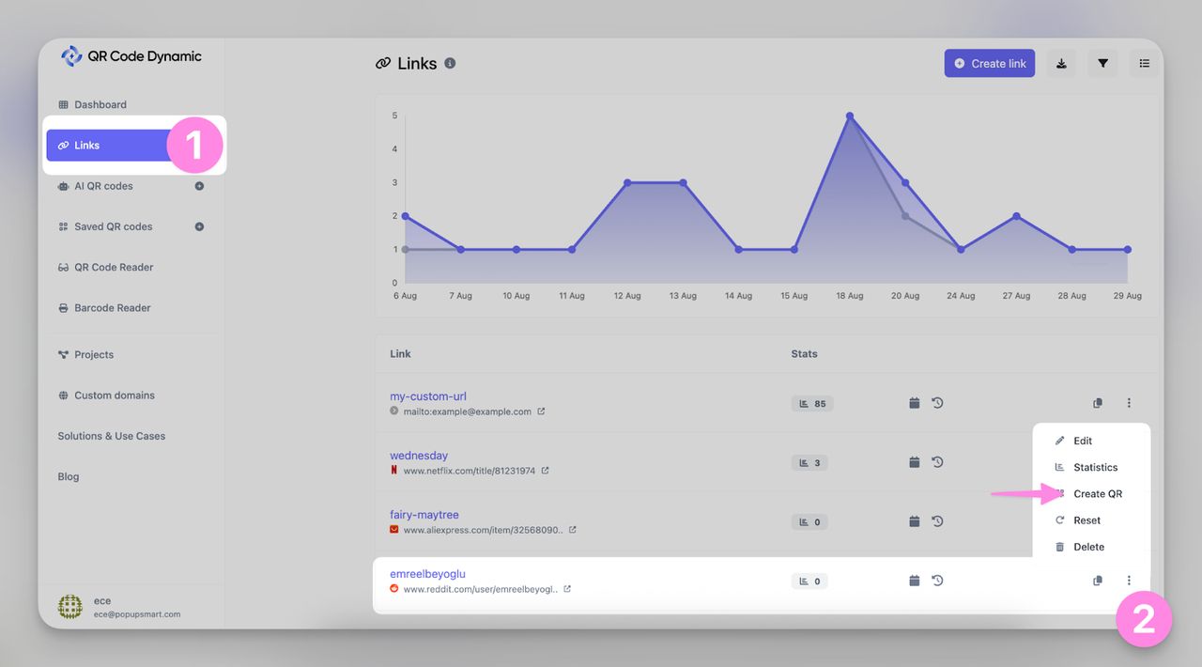Copy the my-custom-url link
Viewport: 1202px width, 667px height.
click(x=1097, y=403)
